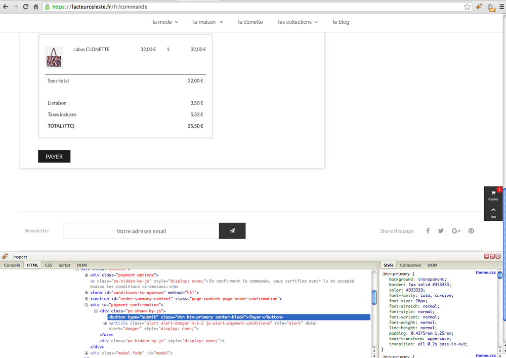
Task: Click the grey extension icon marked off
Action: (x=491, y=7)
